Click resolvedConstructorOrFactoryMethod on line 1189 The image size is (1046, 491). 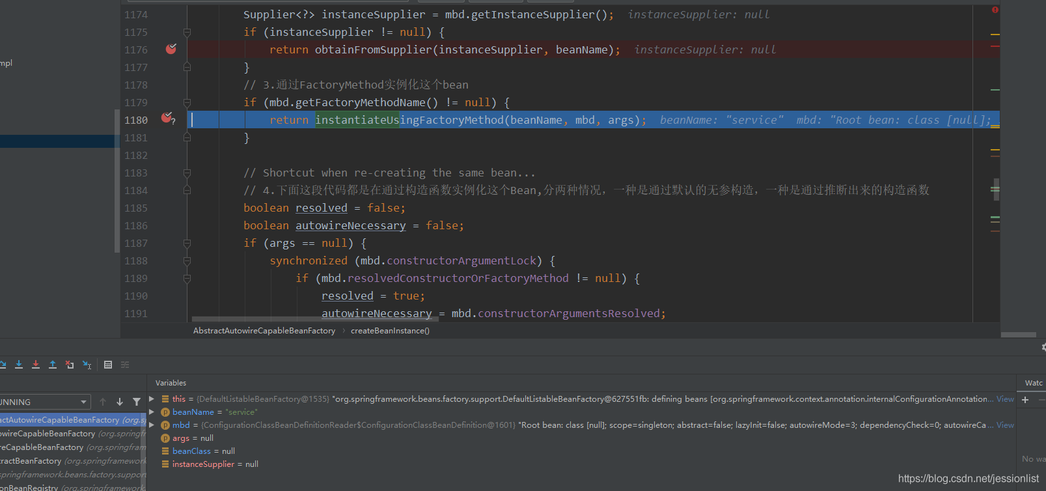[458, 278]
